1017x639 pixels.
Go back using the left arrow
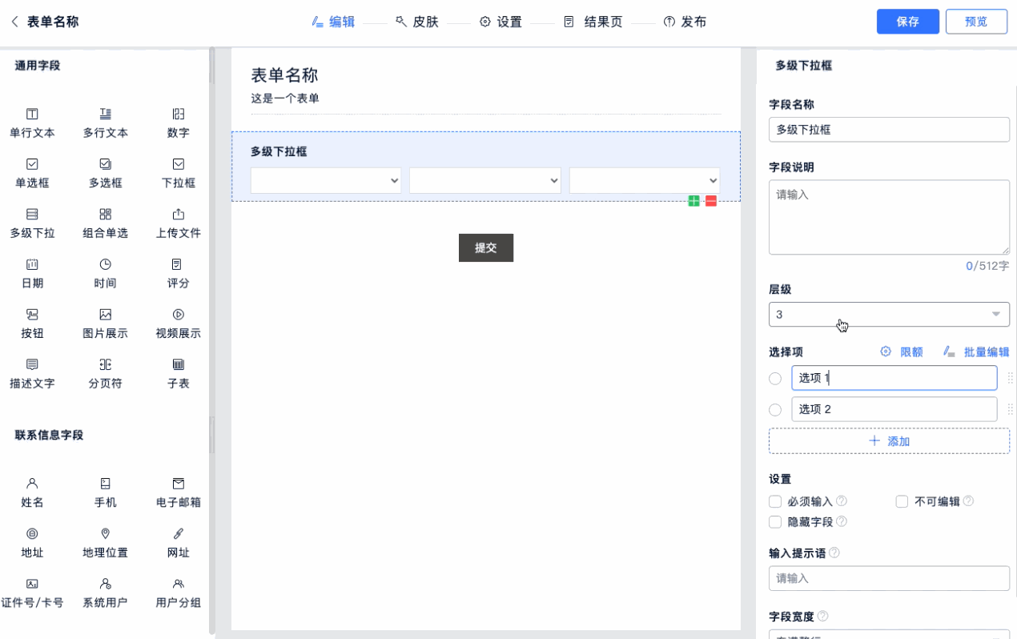tap(14, 22)
